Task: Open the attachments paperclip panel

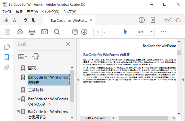Action: (7, 68)
